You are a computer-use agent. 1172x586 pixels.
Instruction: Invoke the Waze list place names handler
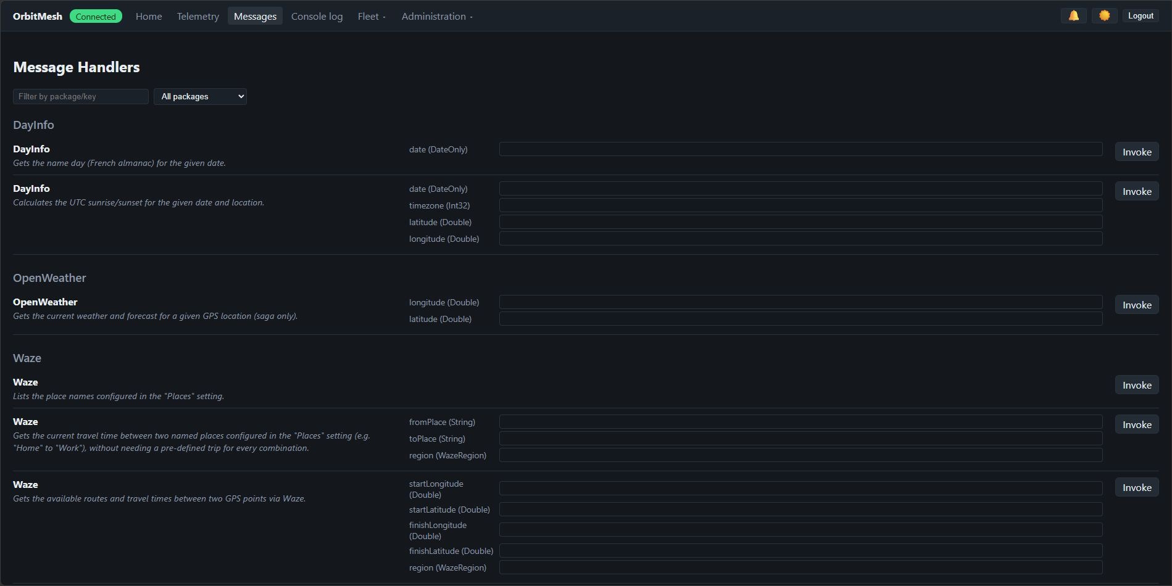[x=1137, y=385]
